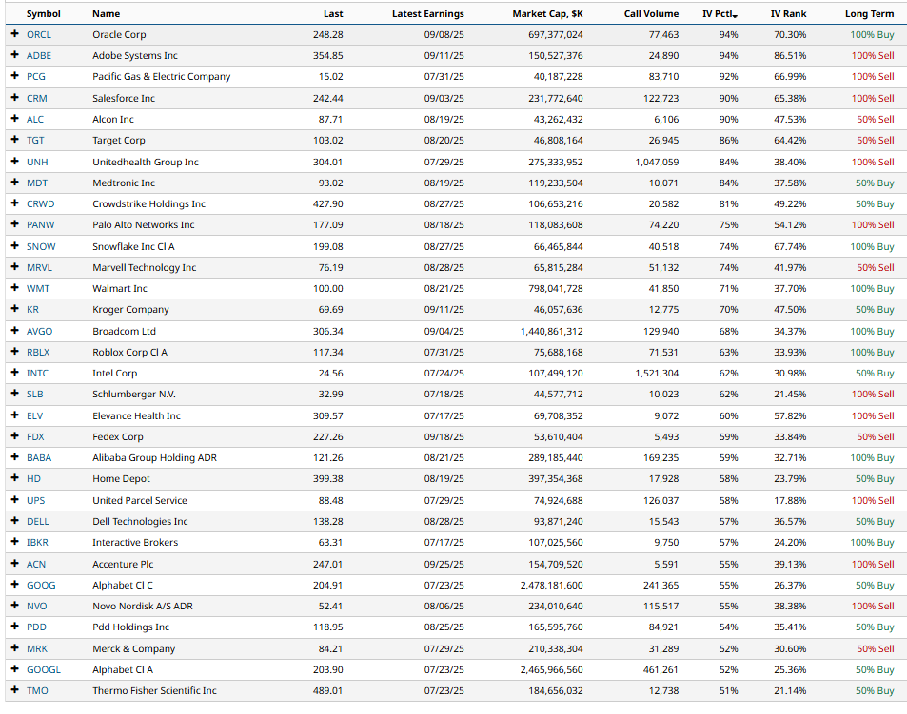
Task: Toggle IV Pctl sort order
Action: (720, 14)
